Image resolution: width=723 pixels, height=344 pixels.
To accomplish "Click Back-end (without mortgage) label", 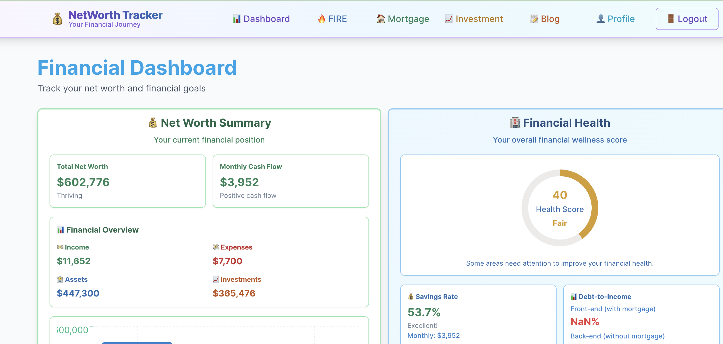I will coord(618,336).
